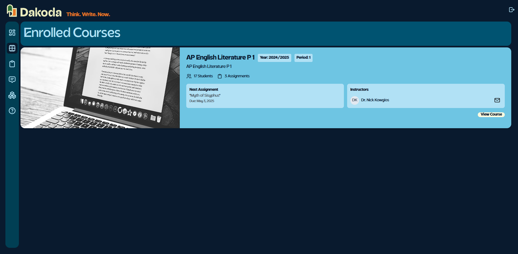Open the messages chat icon in sidebar
Image resolution: width=518 pixels, height=254 pixels.
(x=12, y=79)
